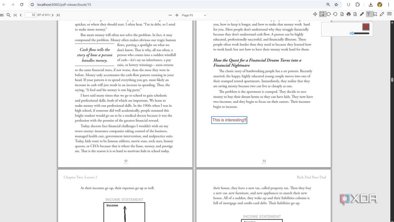The width and height of the screenshot is (394, 222).
Task: Adjust the text size slider
Action: click(359, 33)
